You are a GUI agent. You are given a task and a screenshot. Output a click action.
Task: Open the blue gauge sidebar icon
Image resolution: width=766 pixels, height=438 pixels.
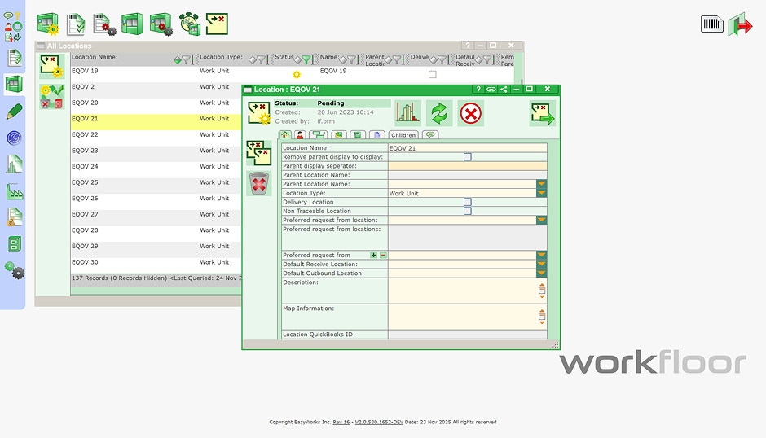(x=14, y=138)
